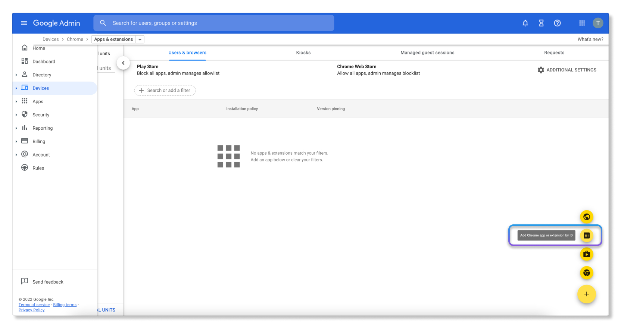Open the Privacy Policy link
The width and height of the screenshot is (621, 328).
[x=31, y=310]
